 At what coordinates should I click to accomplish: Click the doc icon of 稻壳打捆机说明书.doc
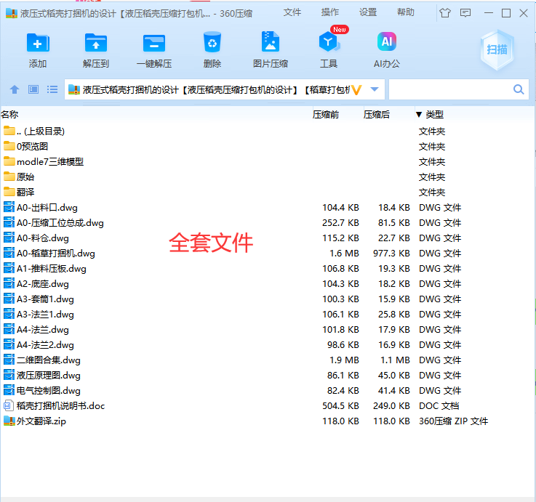(9, 405)
